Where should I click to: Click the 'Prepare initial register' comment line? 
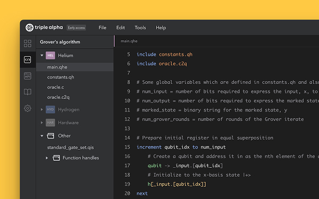tap(205, 138)
